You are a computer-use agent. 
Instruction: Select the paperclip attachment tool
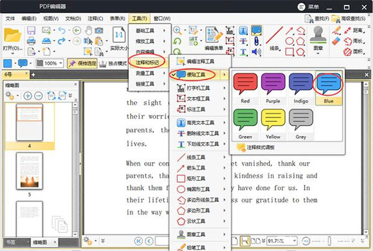coord(256,41)
